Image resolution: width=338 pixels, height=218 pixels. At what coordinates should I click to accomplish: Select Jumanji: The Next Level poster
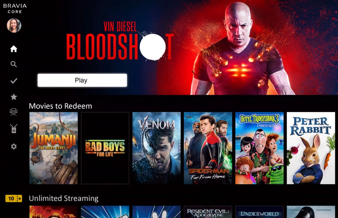tap(53, 148)
